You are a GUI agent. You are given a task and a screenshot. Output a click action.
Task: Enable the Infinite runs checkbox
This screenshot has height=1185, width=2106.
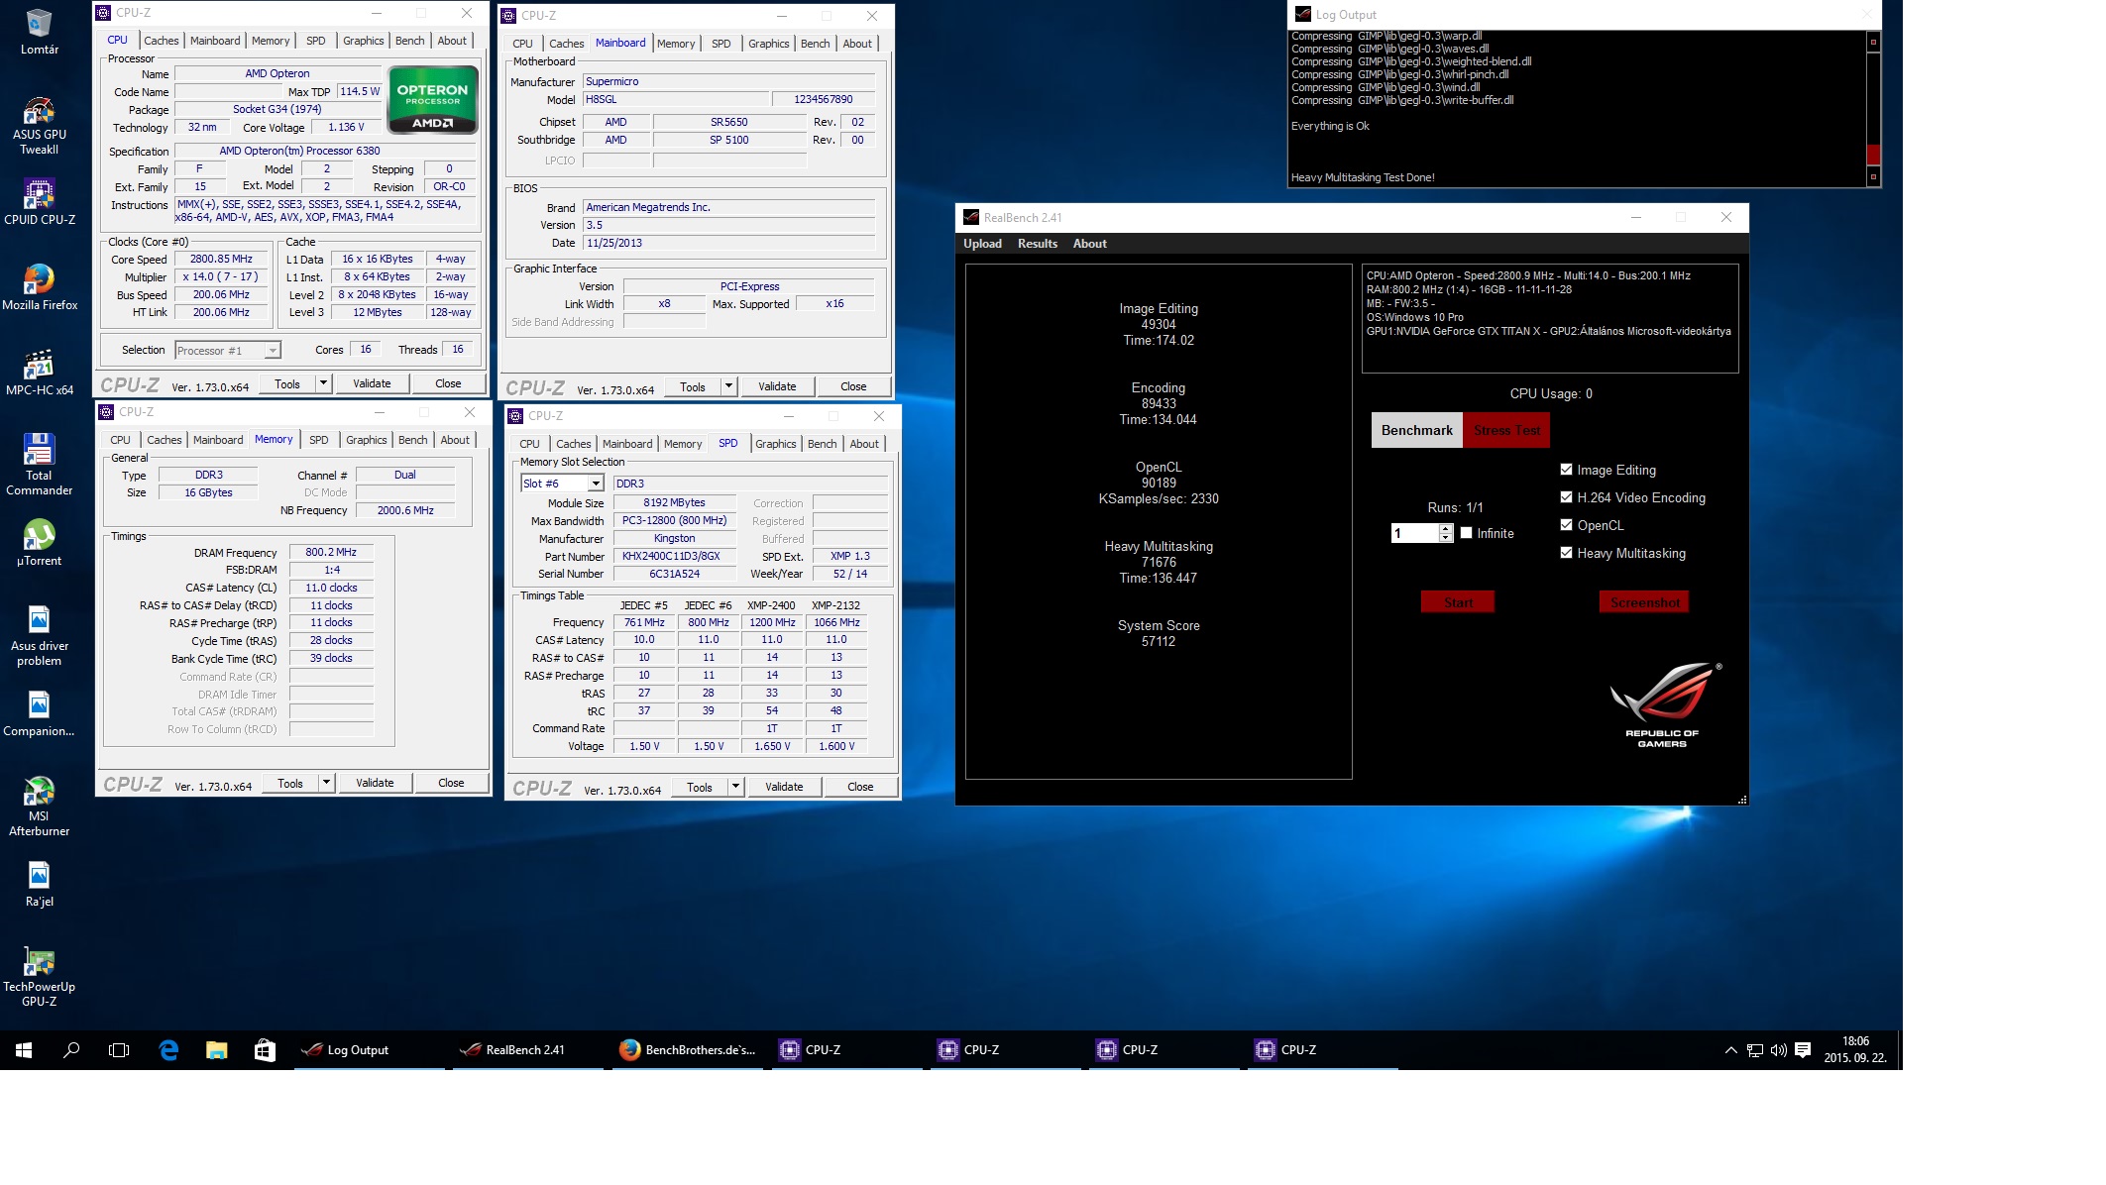coord(1466,533)
